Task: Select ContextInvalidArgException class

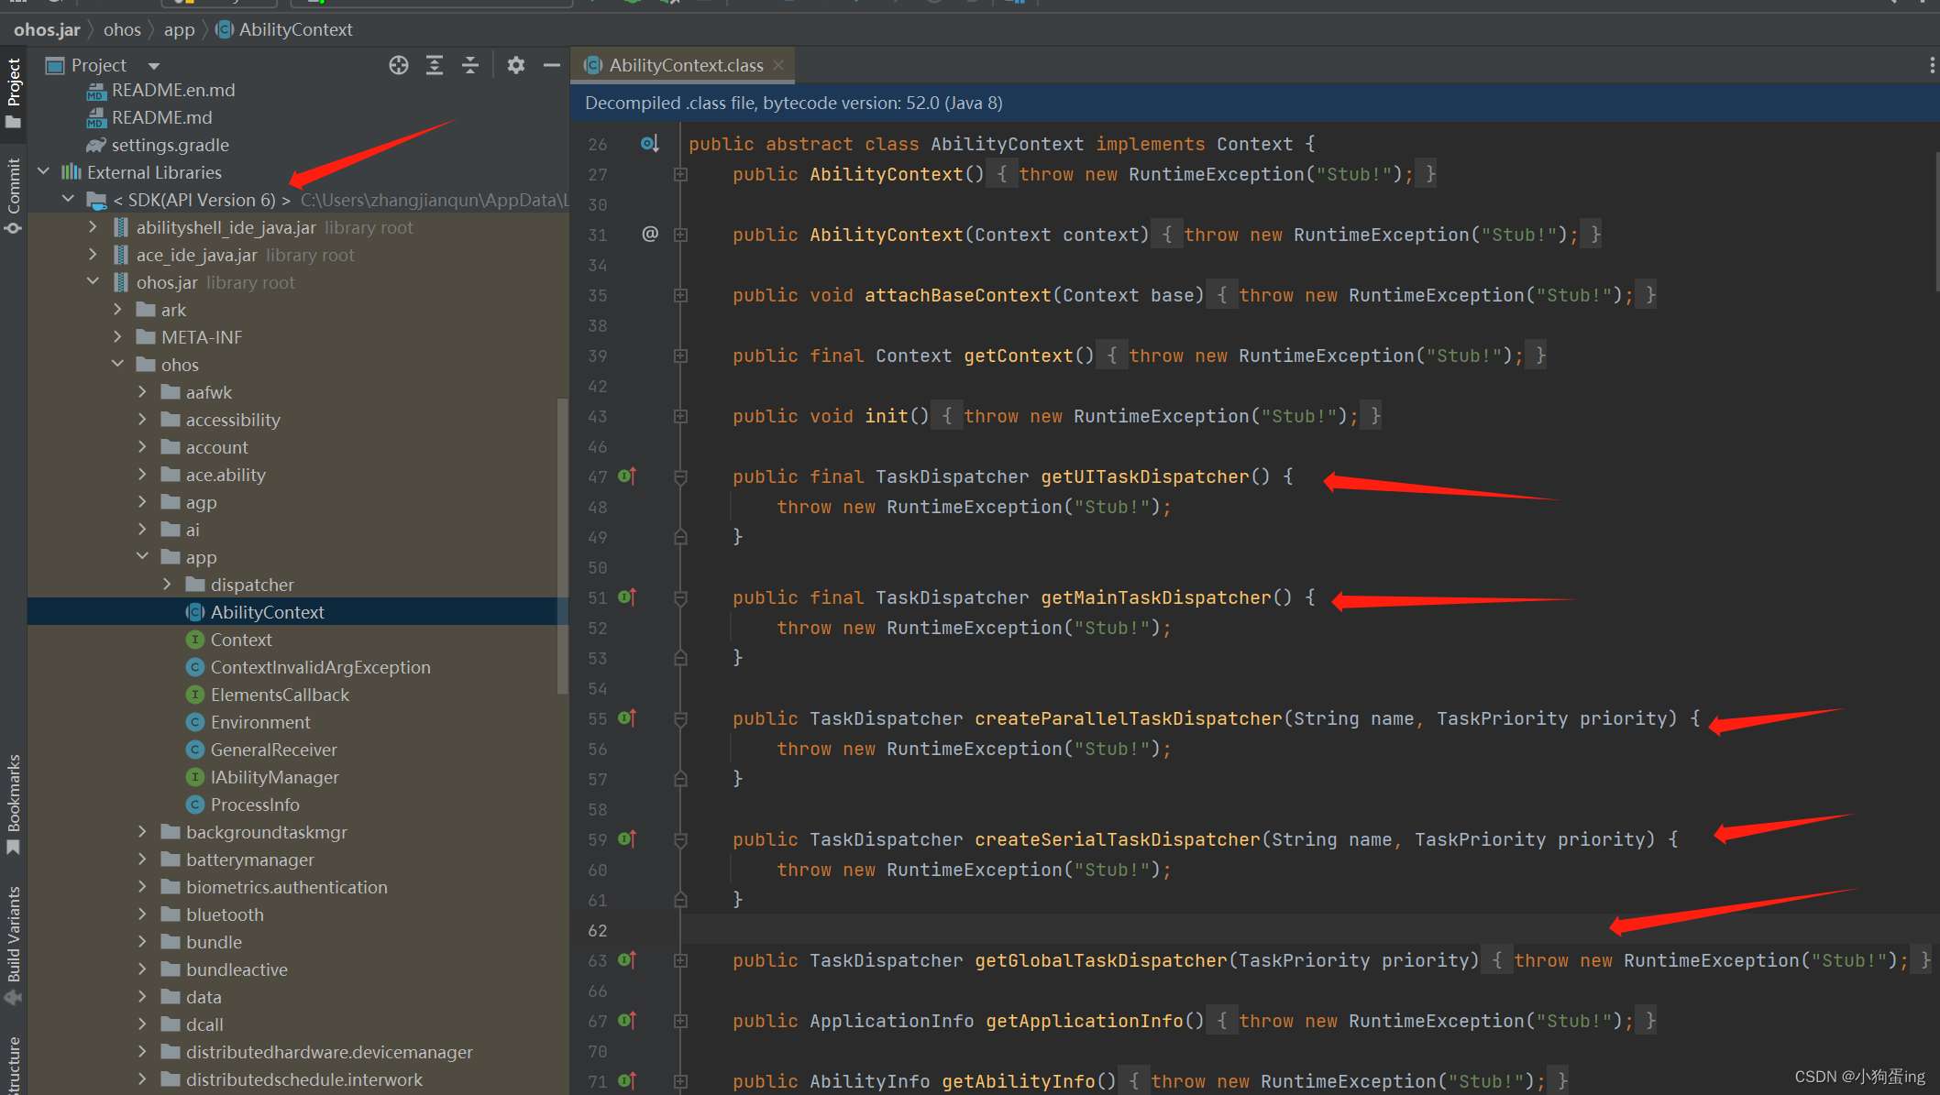Action: (x=320, y=667)
